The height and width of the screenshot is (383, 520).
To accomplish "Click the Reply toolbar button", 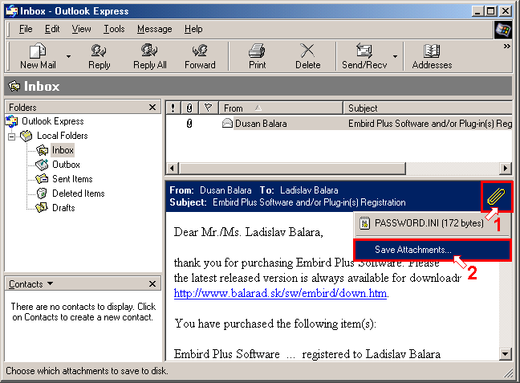I will [x=99, y=56].
